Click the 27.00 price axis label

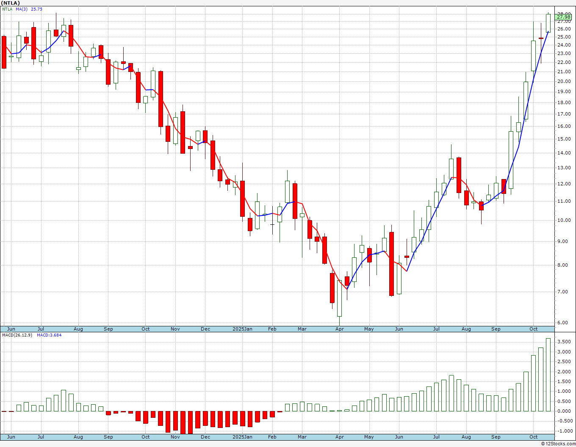tap(564, 21)
